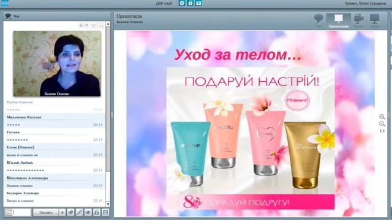The width and height of the screenshot is (392, 220).
Task: Click the presentation slide image
Action: pos(251,123)
